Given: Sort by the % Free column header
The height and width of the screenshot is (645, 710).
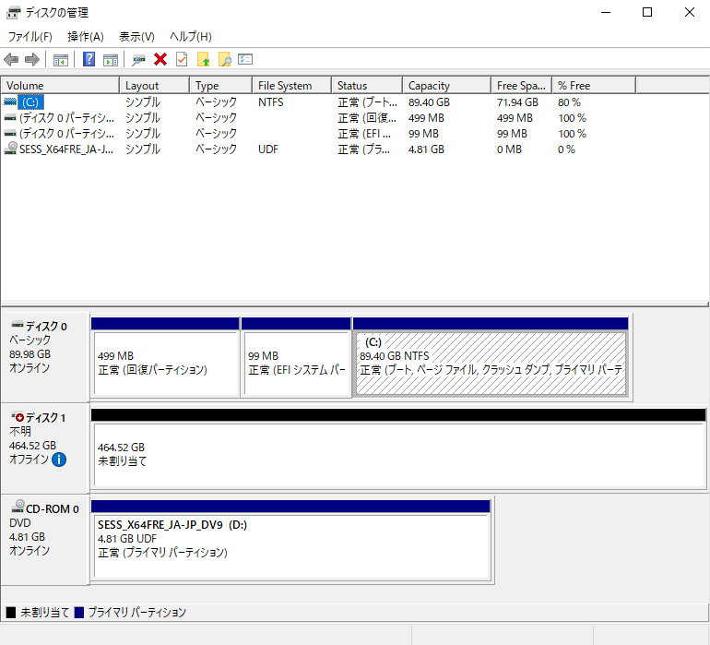Looking at the screenshot, I should (x=594, y=85).
